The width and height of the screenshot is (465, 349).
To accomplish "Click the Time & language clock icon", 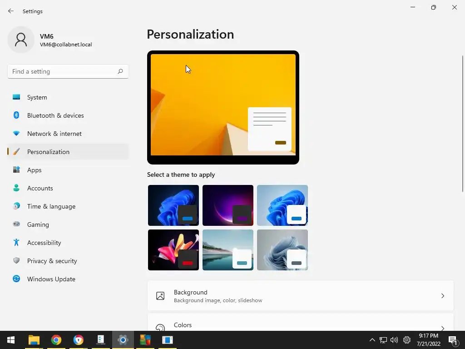I will [16, 206].
